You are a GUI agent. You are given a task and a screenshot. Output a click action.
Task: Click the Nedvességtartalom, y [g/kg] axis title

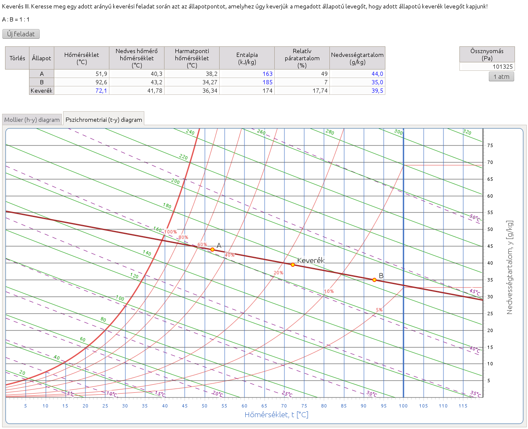pos(509,267)
